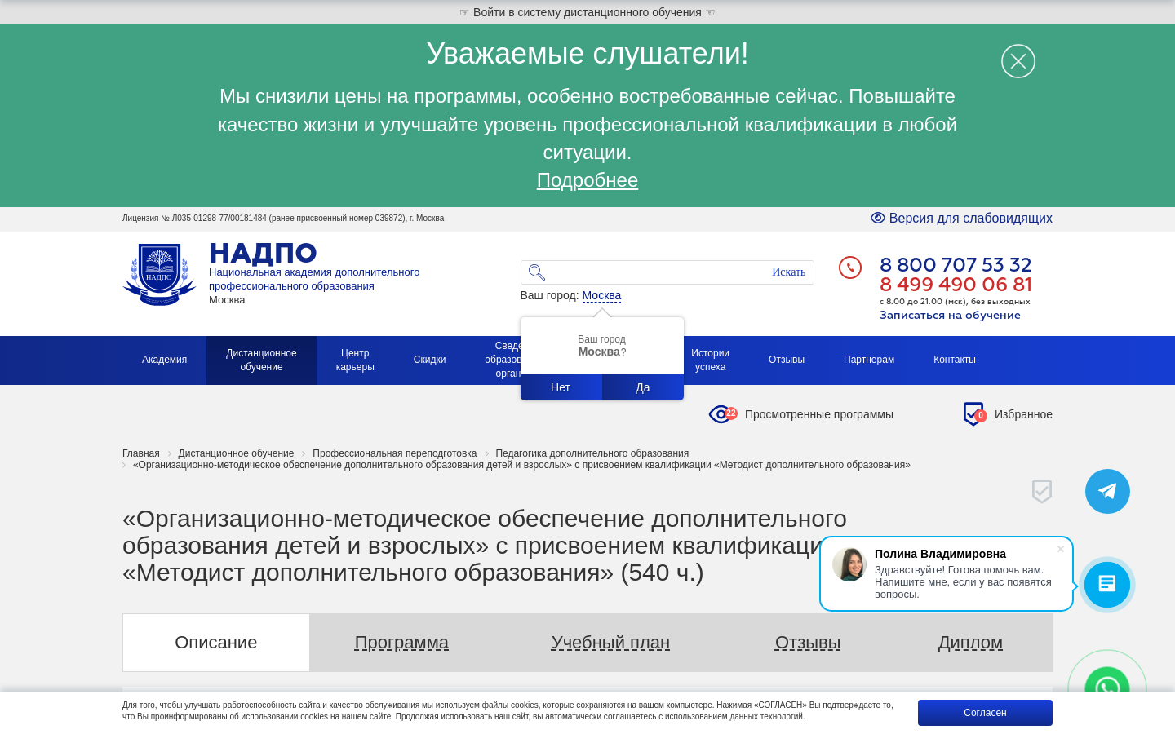Switch to the Диплом tab
Image resolution: width=1175 pixels, height=734 pixels.
click(x=970, y=643)
